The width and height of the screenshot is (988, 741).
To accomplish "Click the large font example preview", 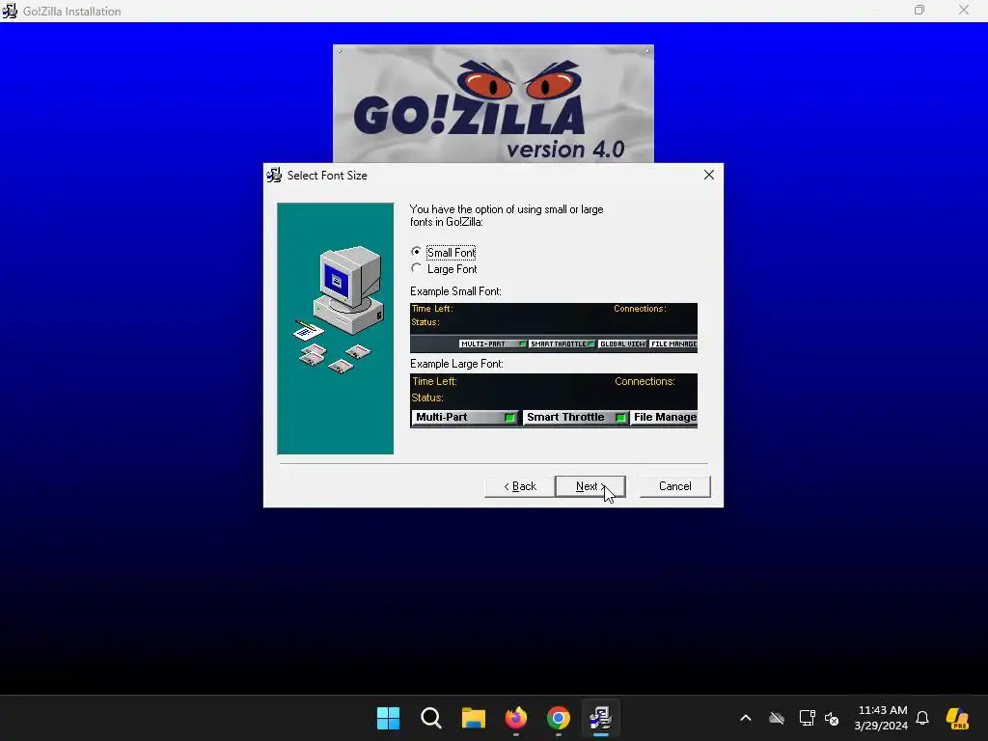I will tap(554, 400).
